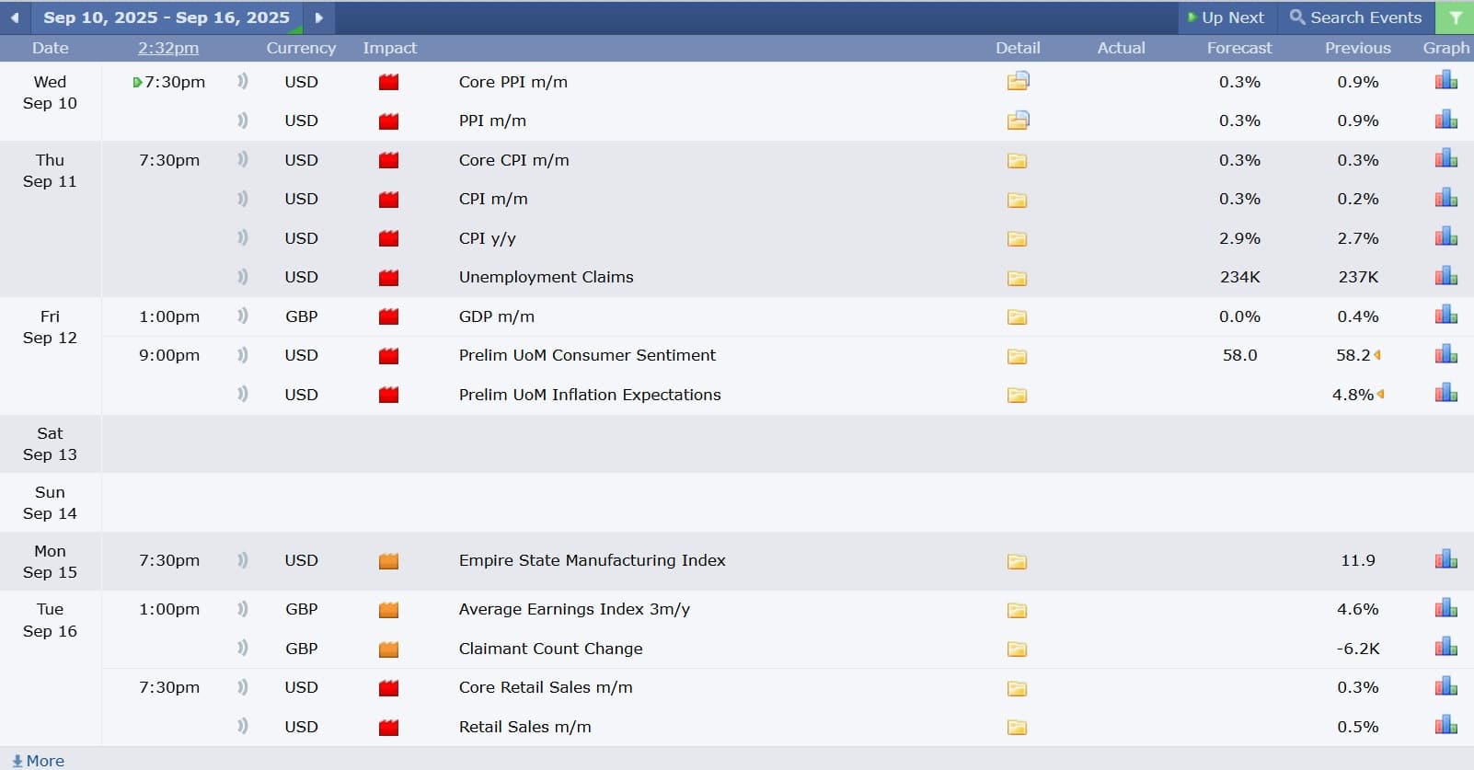Click 9:00pm time on Fri Sep 12
This screenshot has width=1474, height=770.
169,355
